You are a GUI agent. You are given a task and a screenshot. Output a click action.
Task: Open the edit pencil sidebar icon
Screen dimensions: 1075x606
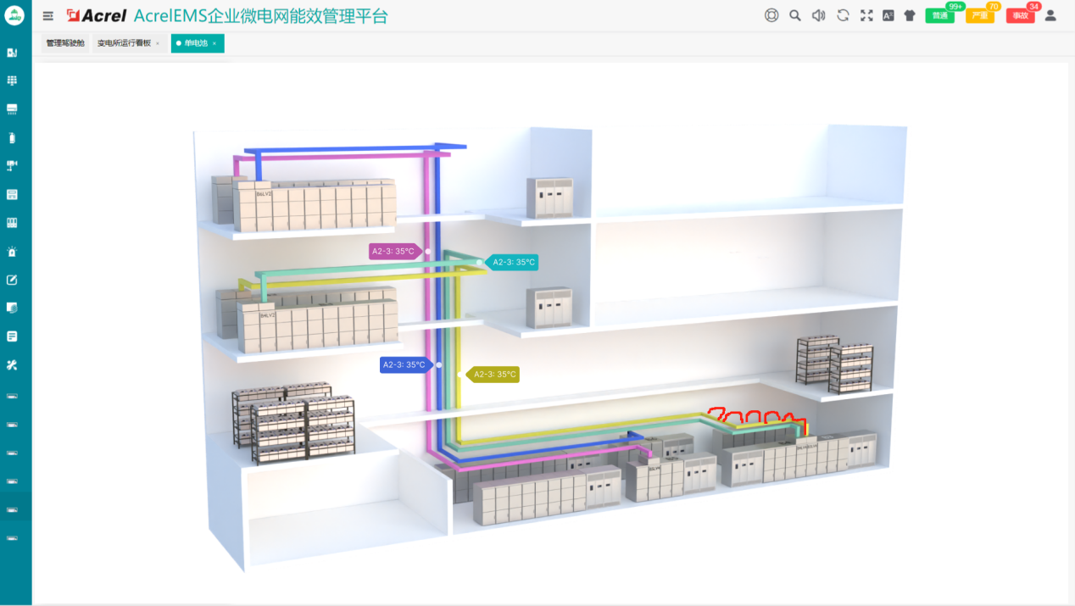coord(12,280)
